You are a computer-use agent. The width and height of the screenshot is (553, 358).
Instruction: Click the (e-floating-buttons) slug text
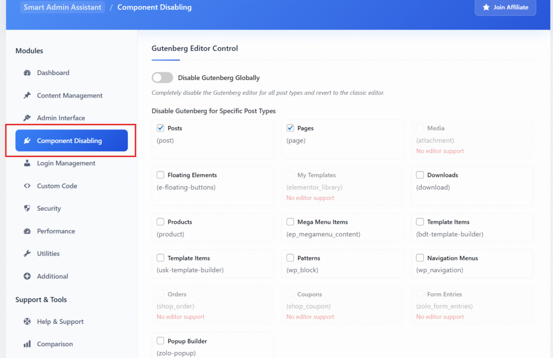[186, 187]
